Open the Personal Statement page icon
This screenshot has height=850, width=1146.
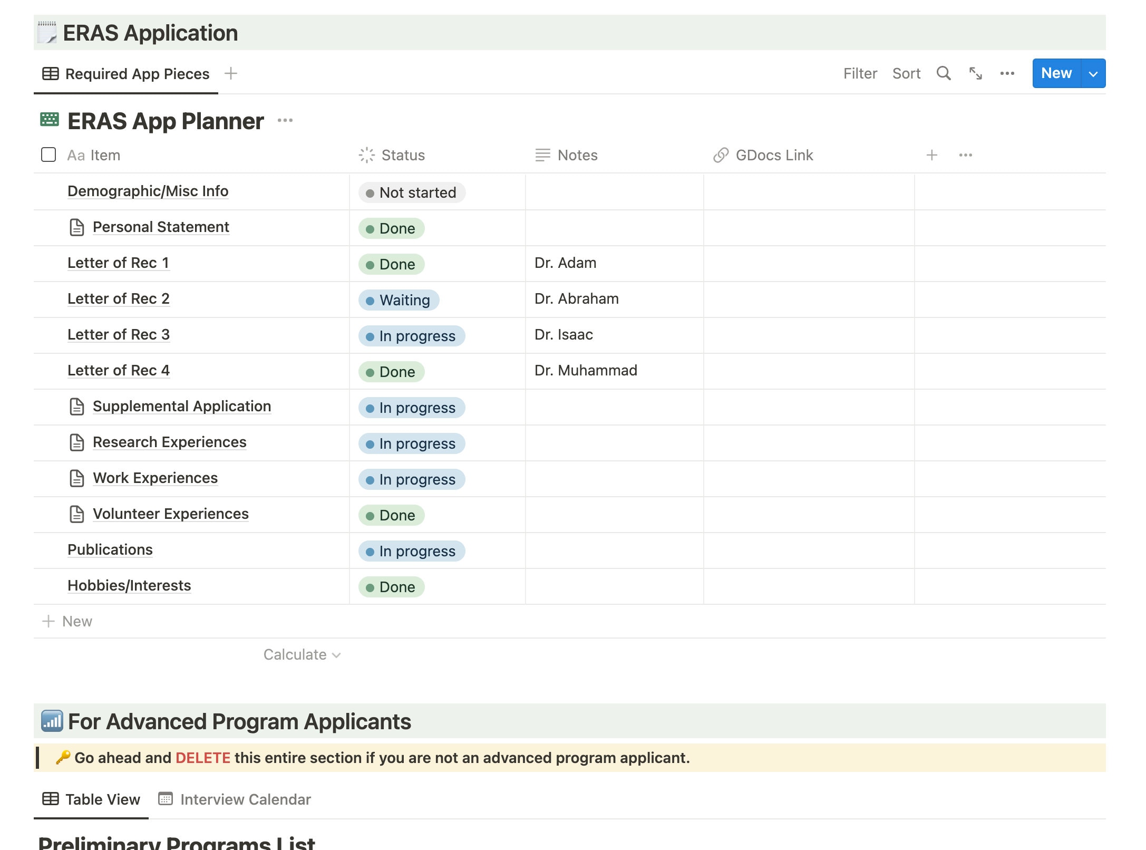click(77, 227)
